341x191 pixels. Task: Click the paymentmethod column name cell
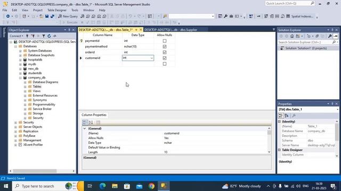(x=103, y=47)
